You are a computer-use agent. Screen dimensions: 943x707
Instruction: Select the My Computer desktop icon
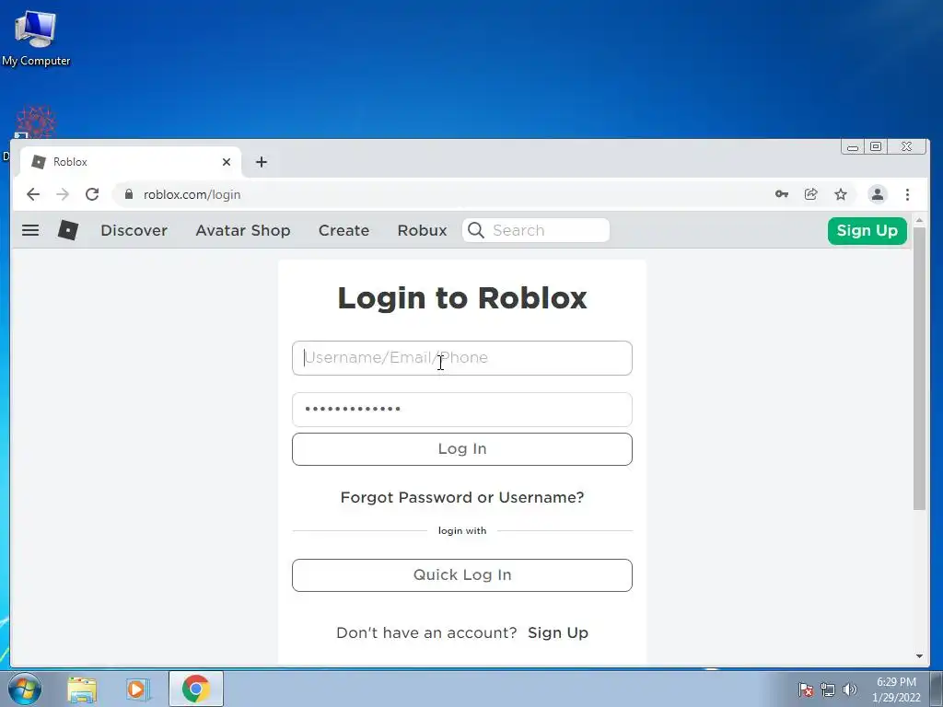(x=36, y=38)
